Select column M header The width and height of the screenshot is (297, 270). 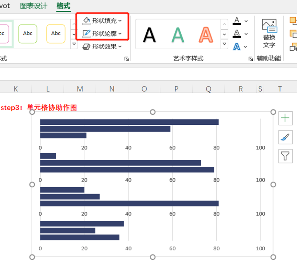coord(80,89)
